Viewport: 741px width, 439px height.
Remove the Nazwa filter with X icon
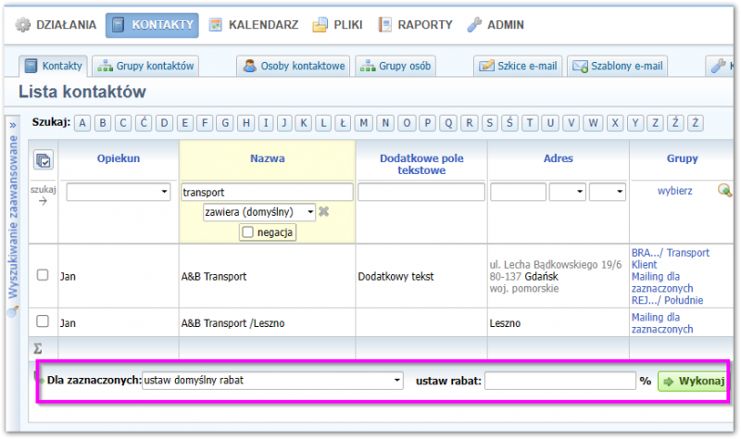click(x=324, y=212)
